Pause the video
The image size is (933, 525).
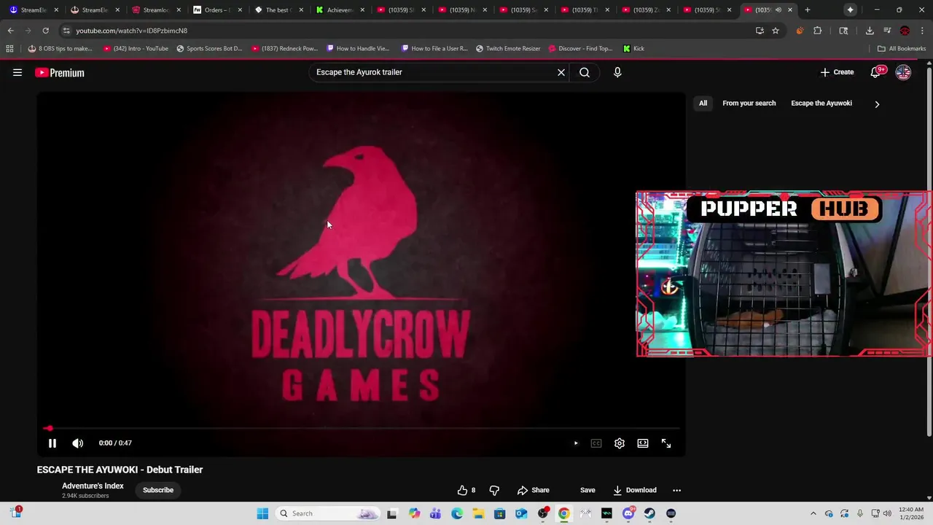point(52,443)
